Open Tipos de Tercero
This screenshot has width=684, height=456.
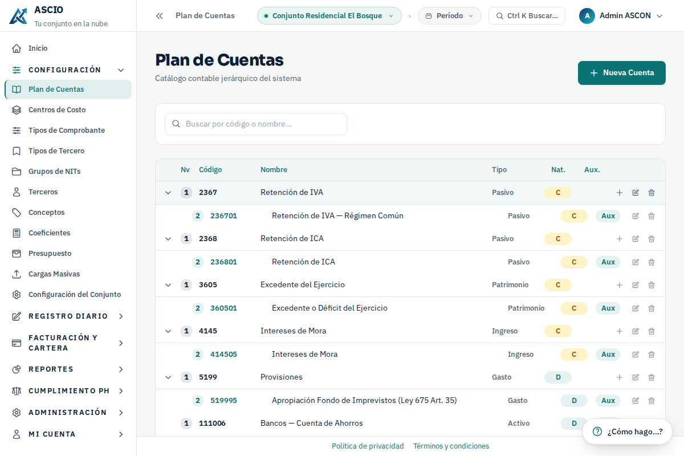(x=68, y=151)
